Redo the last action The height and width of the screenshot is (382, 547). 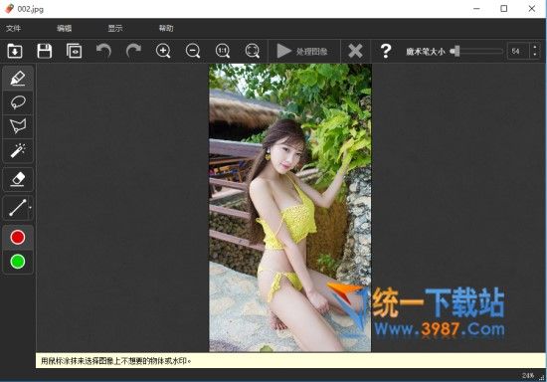tap(133, 51)
